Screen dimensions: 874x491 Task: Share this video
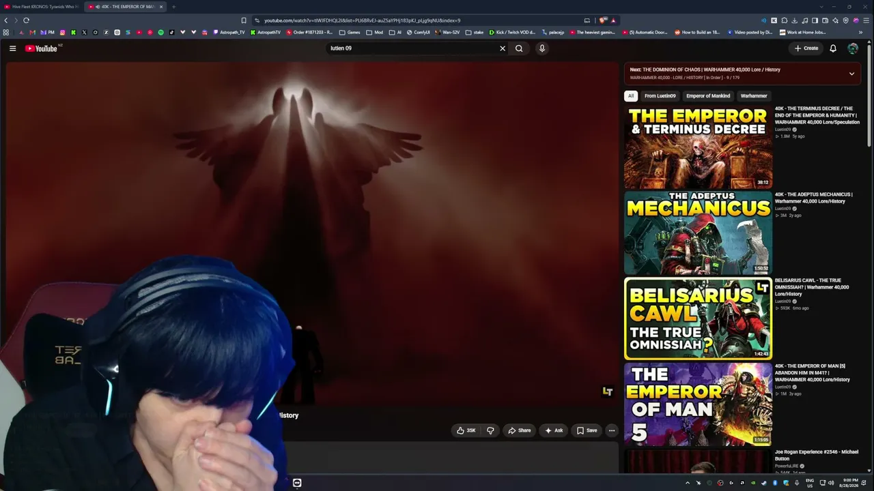click(520, 430)
